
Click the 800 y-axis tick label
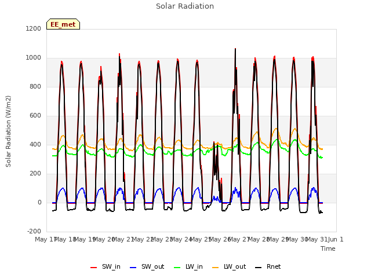(35, 86)
